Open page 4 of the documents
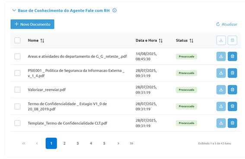Image resolution: width=245 pixels, height=159 pixels. (x=91, y=143)
